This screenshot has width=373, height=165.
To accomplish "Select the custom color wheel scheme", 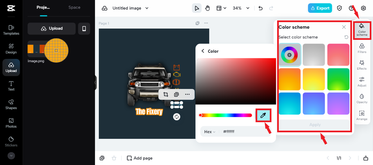I will (x=290, y=55).
